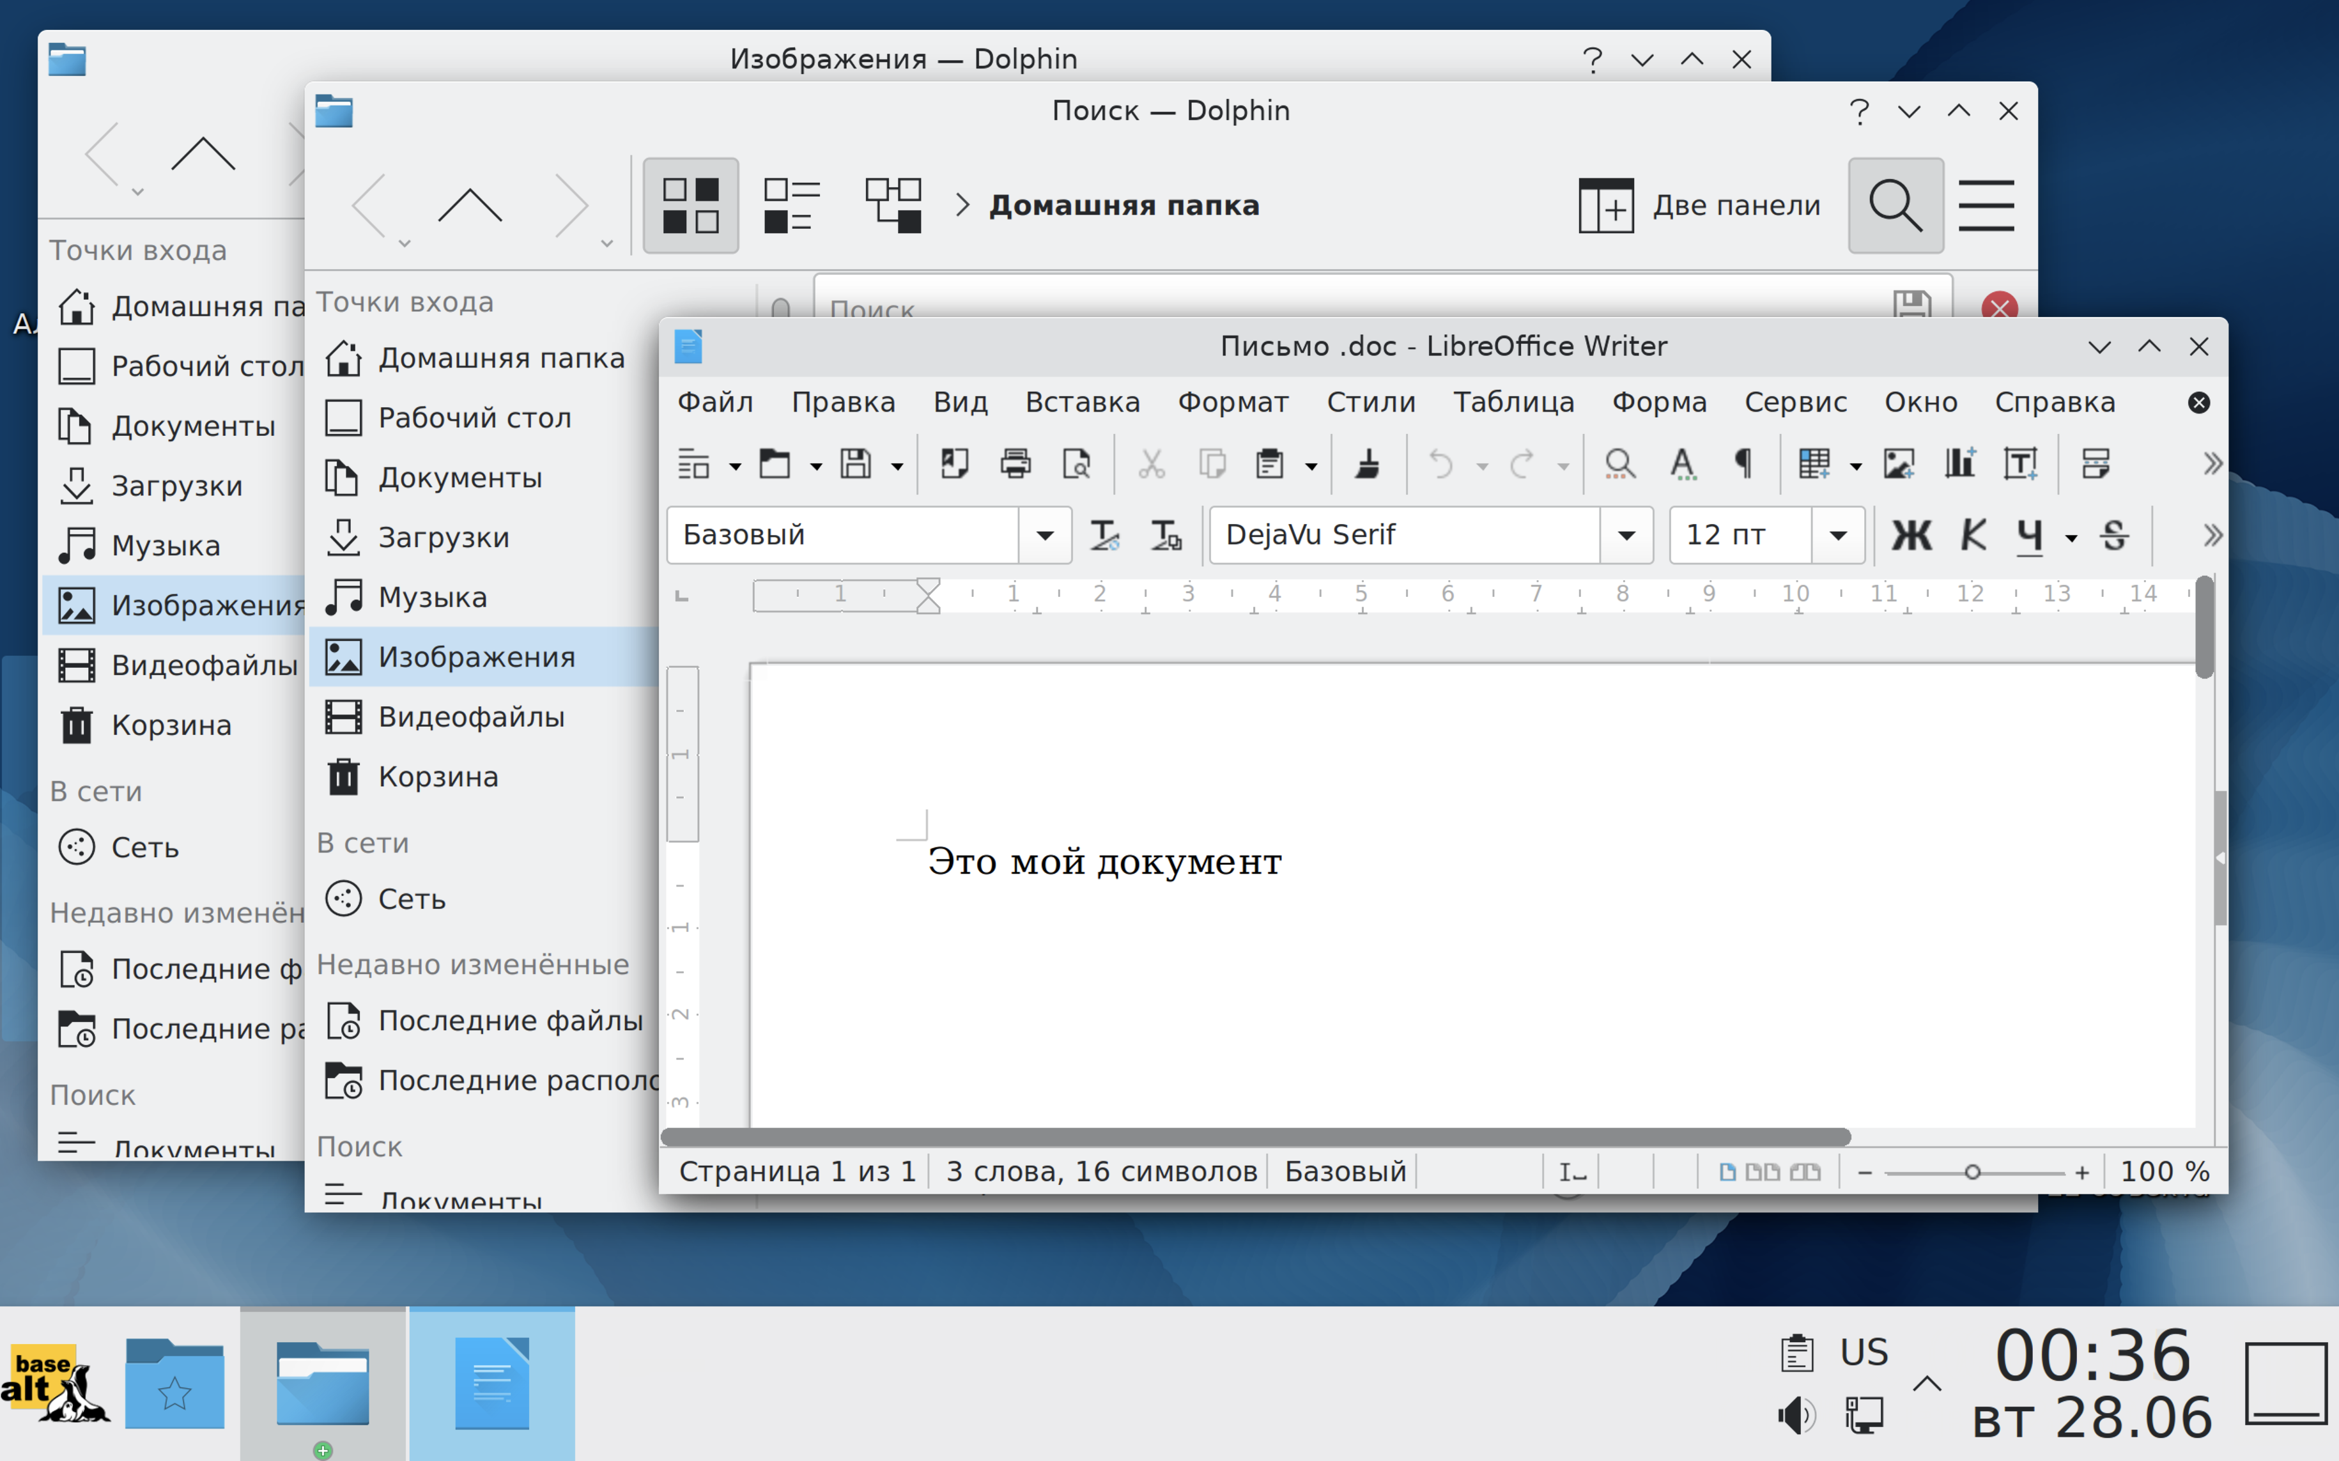
Task: Expand underline style dropdown arrow
Action: (x=2071, y=537)
